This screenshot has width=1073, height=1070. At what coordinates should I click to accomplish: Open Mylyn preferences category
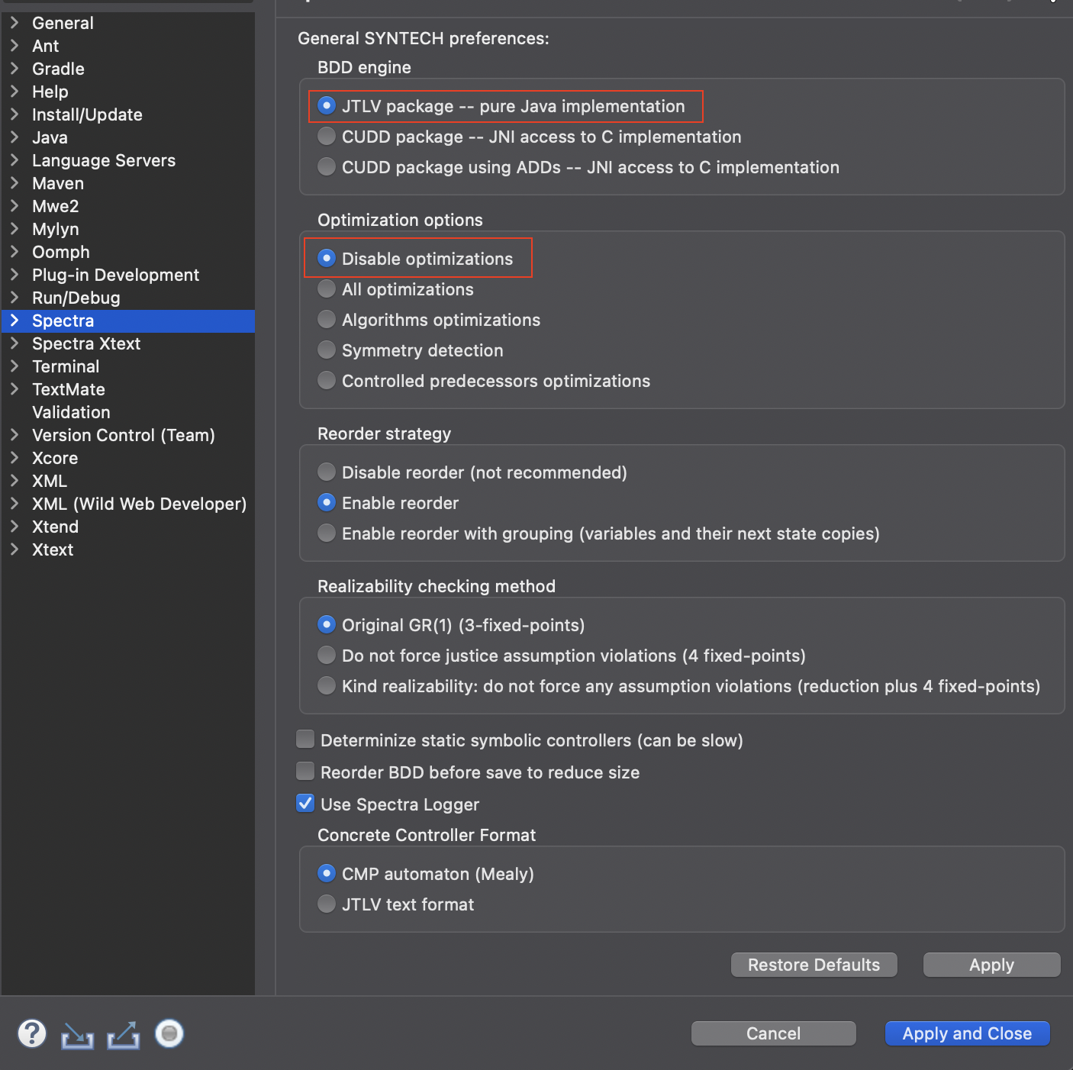(x=55, y=229)
